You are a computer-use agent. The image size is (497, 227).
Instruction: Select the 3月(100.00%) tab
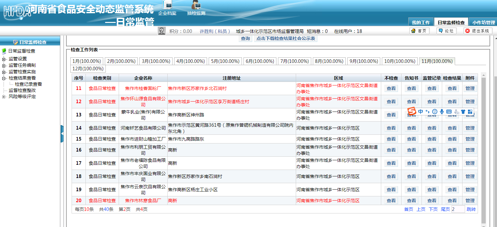click(x=156, y=61)
